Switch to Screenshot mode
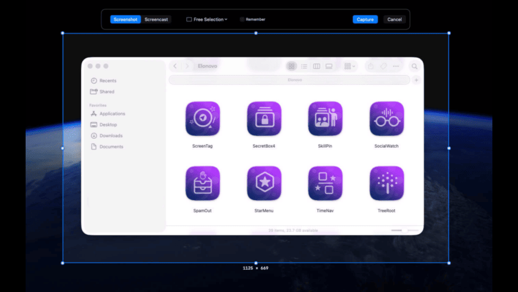The image size is (518, 292). click(x=125, y=20)
